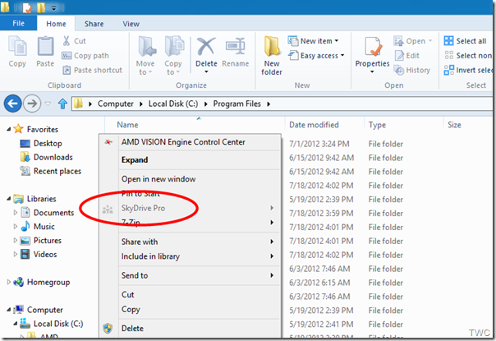Click Local Disk (C:) in address bar
The width and height of the screenshot is (496, 341).
coord(173,104)
